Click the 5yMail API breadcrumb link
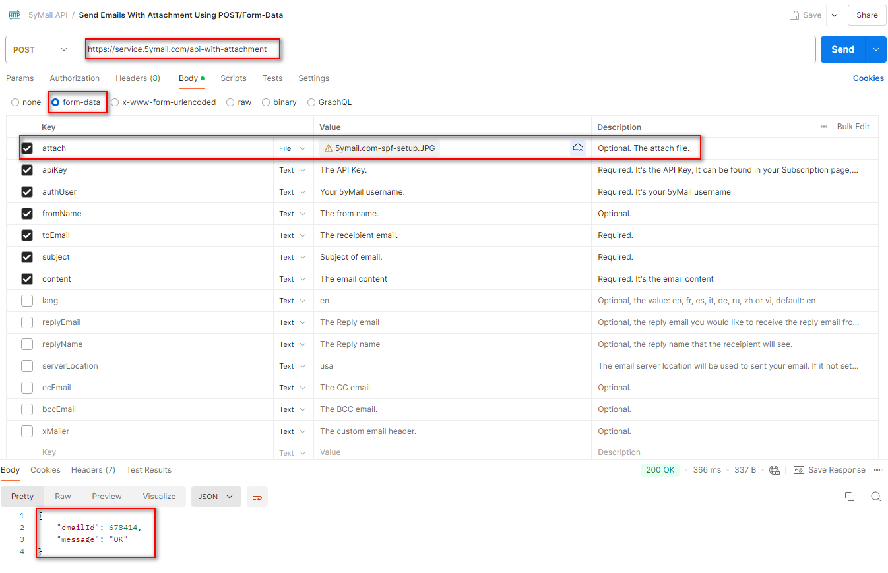This screenshot has height=573, width=888. [48, 15]
